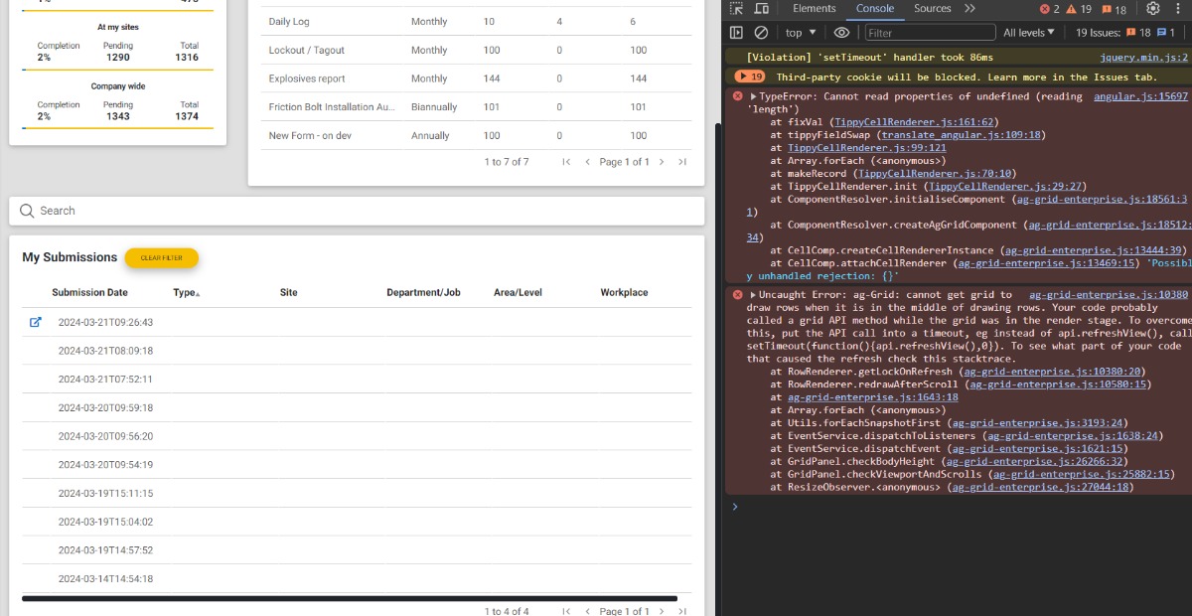This screenshot has width=1192, height=616.
Task: Click the Department/Job column header
Action: coord(424,293)
